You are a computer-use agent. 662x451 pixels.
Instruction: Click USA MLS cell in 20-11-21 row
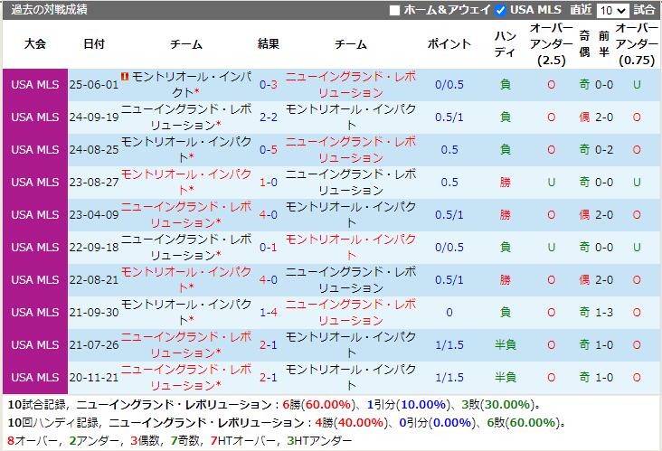coord(35,377)
